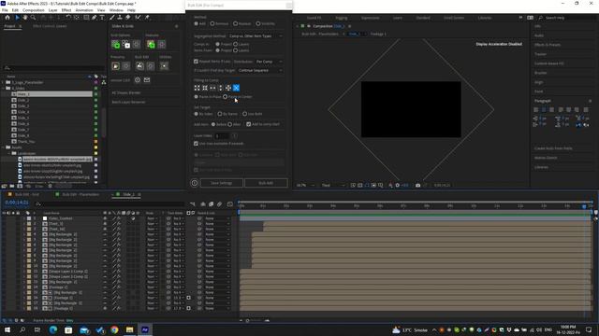The width and height of the screenshot is (599, 336).
Task: Select the Replace method radio button
Action: pos(235,23)
